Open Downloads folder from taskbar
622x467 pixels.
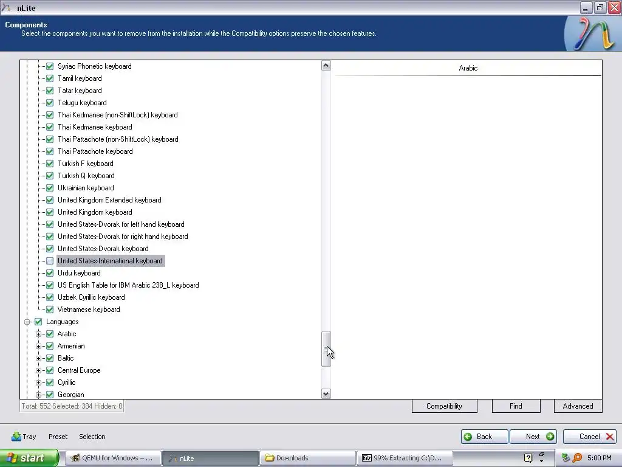point(307,458)
